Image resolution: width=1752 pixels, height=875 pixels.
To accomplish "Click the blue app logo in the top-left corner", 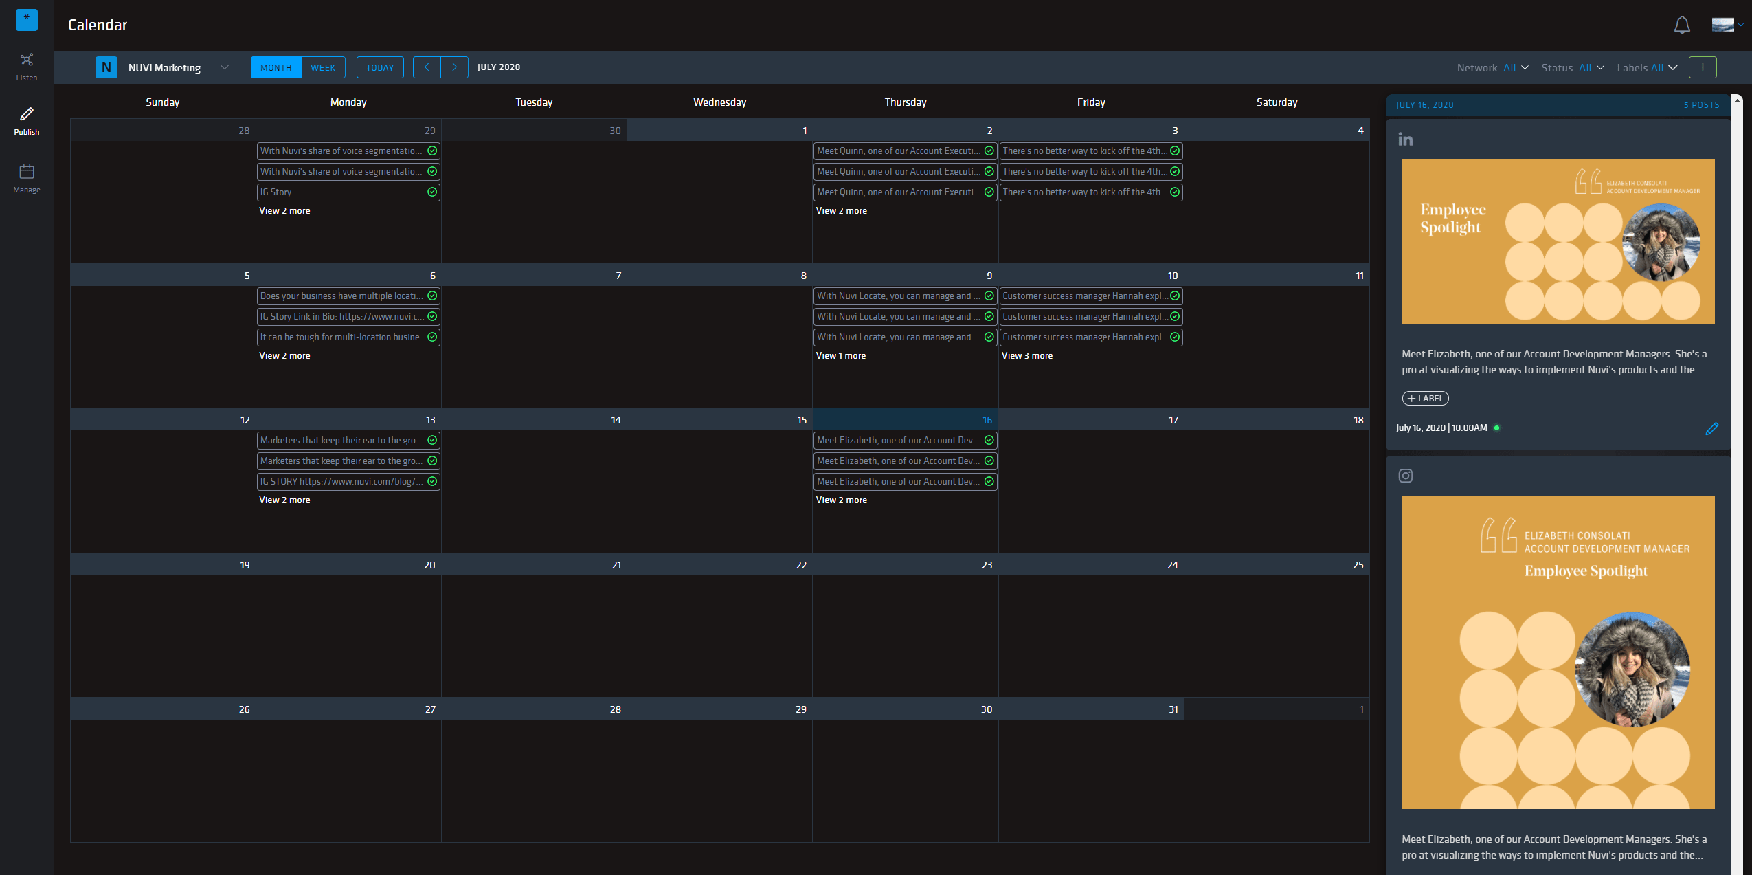I will tap(27, 19).
